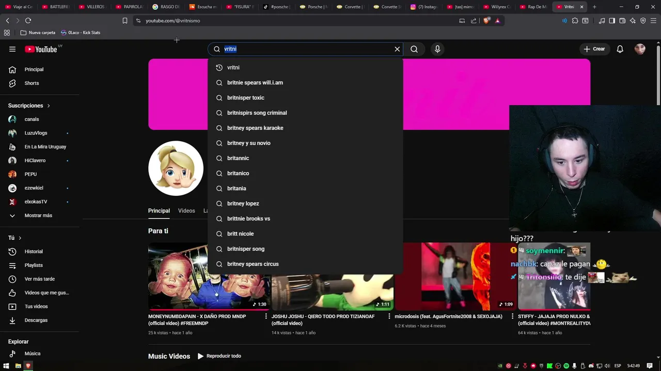
Task: Select the channel Principal tab
Action: (159, 211)
